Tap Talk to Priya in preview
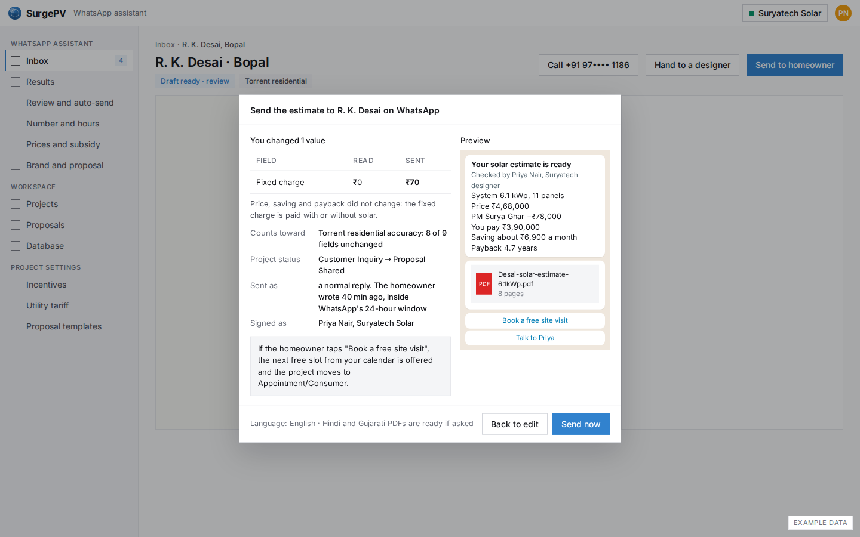The image size is (860, 537). point(535,338)
